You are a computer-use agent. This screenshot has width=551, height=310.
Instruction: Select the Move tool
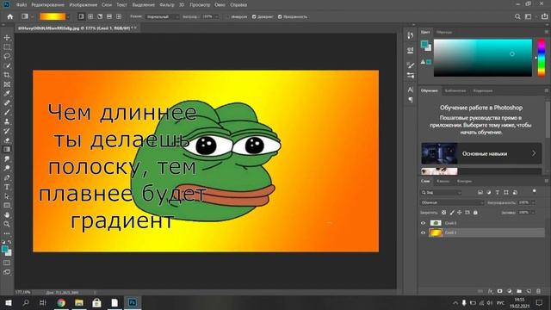(7, 38)
